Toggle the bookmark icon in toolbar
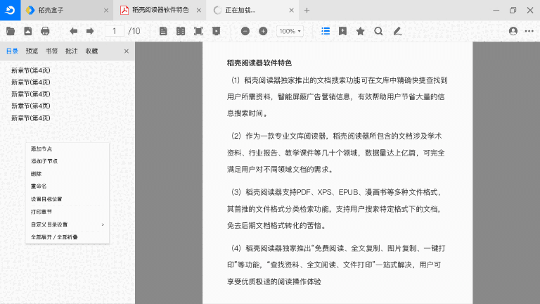 pyautogui.click(x=342, y=31)
